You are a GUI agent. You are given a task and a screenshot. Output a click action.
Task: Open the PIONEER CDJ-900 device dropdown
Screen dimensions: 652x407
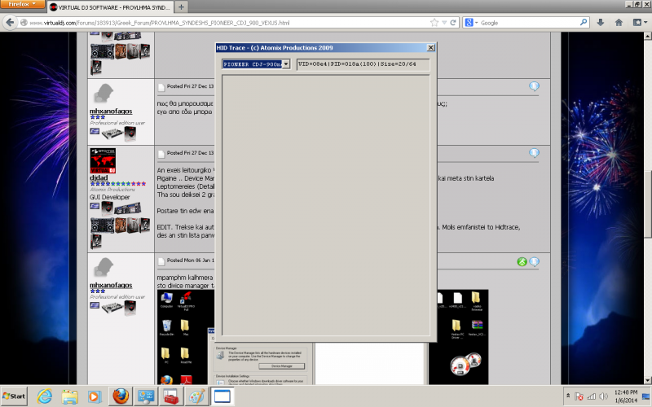(x=286, y=64)
